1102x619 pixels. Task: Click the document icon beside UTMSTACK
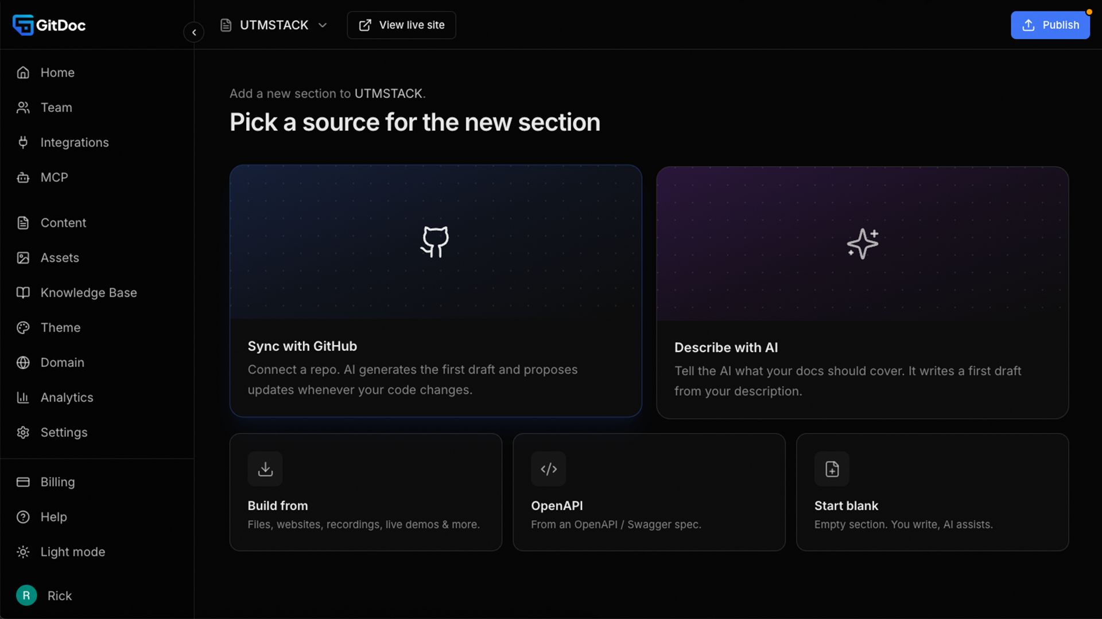pos(226,25)
